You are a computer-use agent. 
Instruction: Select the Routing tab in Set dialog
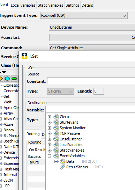click(33, 134)
